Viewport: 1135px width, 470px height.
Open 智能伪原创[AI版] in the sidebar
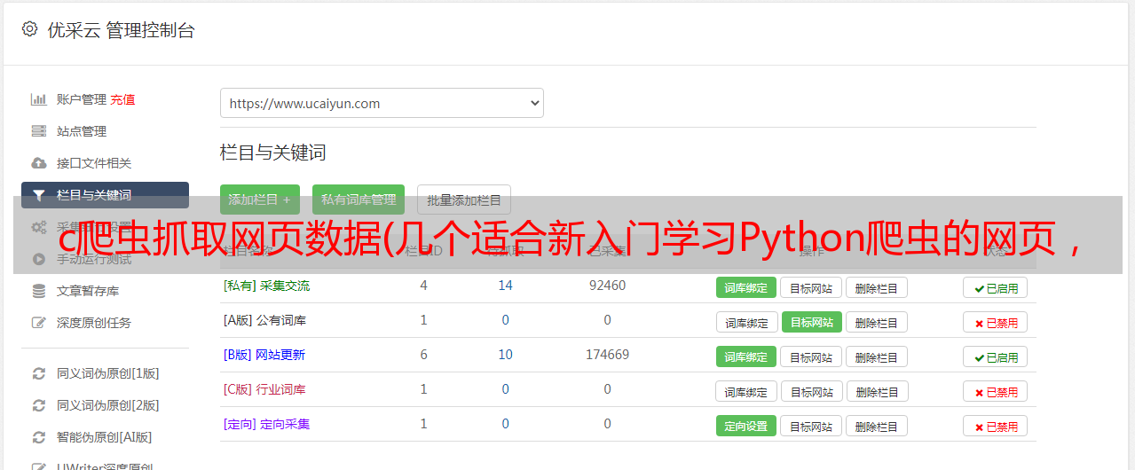(105, 437)
